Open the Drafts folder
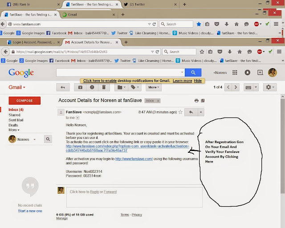 pyautogui.click(x=13, y=125)
